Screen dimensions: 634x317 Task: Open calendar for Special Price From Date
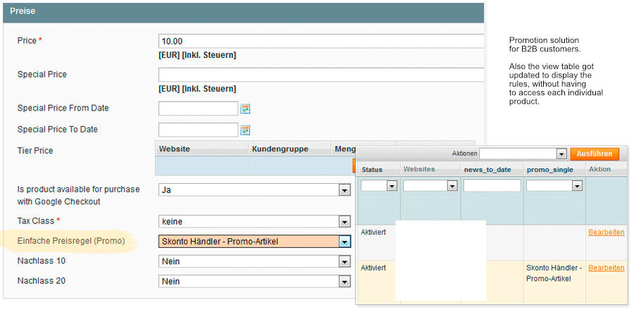point(245,108)
